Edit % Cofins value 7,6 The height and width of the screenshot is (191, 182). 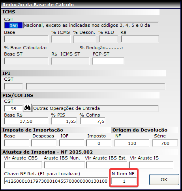pos(92,121)
